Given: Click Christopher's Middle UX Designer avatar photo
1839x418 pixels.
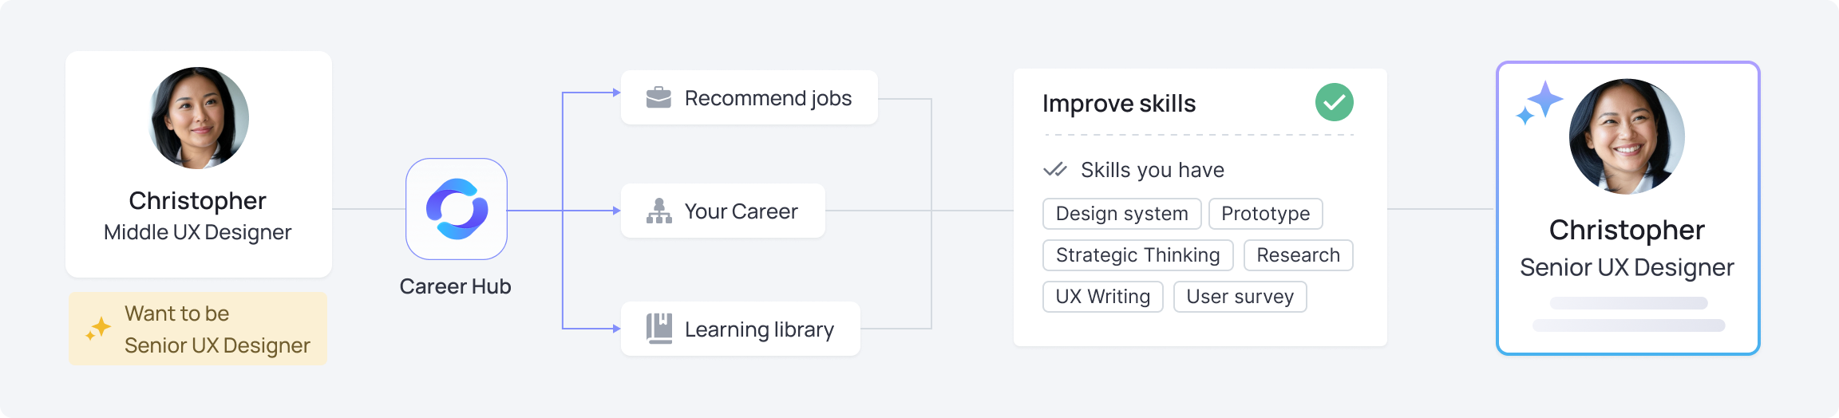Looking at the screenshot, I should coord(199,118).
